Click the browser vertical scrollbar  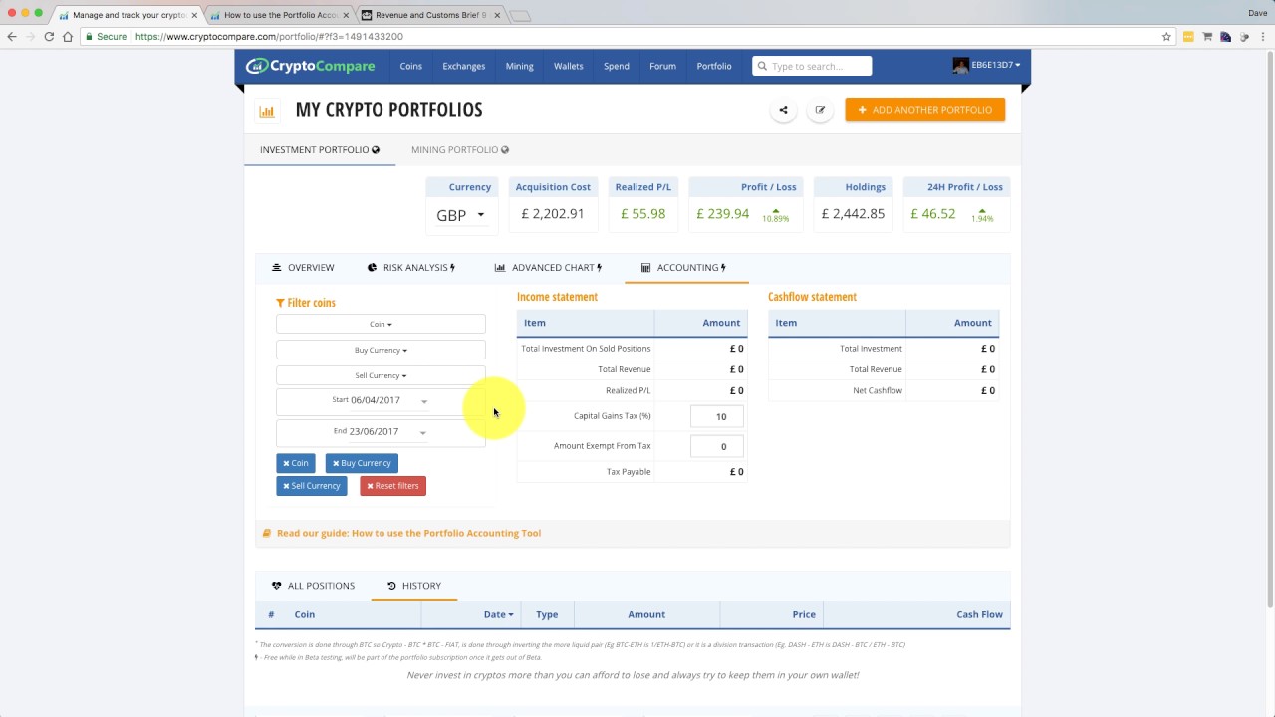click(x=1269, y=327)
